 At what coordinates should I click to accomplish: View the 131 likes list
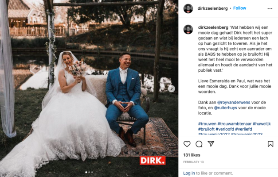[x=192, y=155]
